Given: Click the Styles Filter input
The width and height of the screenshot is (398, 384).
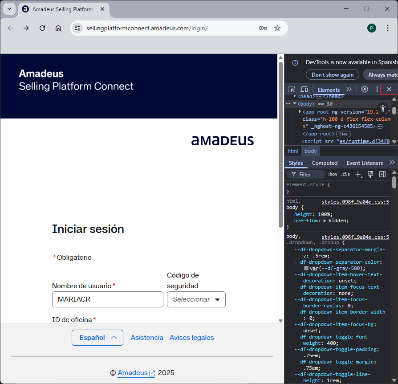Looking at the screenshot, I should pos(306,175).
